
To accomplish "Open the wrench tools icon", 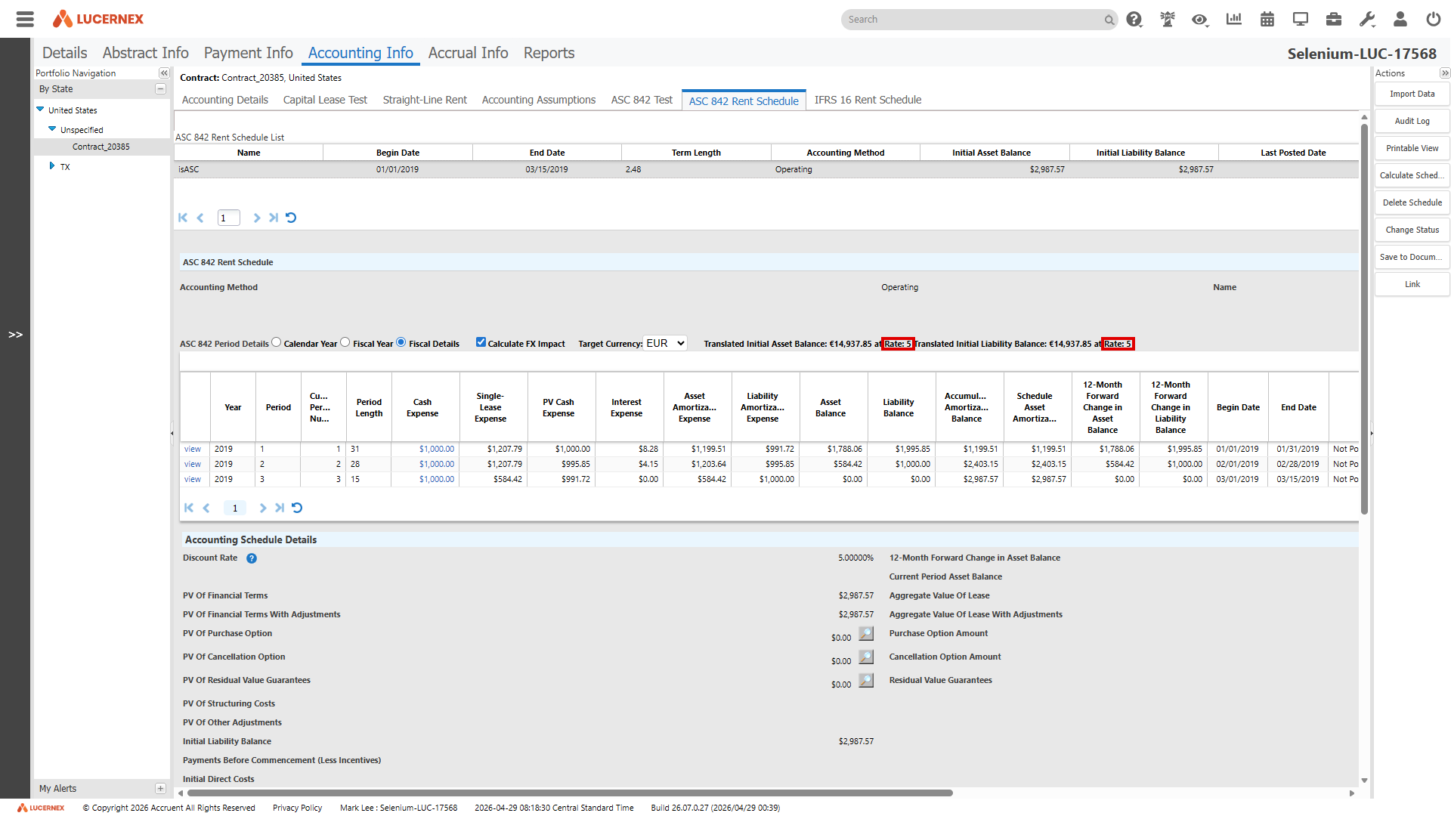I will pyautogui.click(x=1367, y=20).
